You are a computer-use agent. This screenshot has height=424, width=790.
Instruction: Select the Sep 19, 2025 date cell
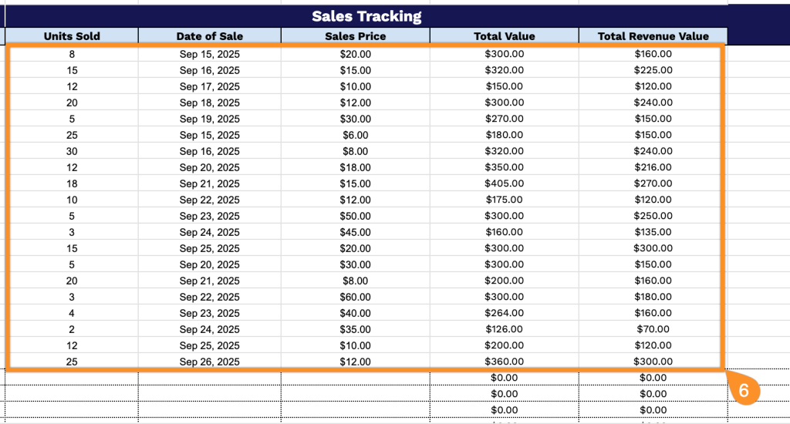point(210,119)
